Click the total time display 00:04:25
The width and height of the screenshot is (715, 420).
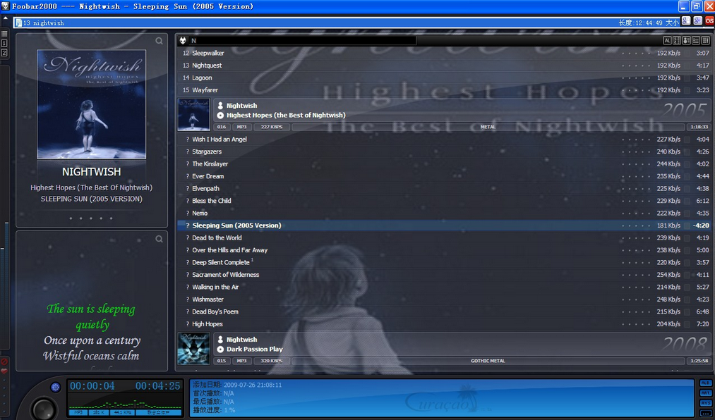click(x=158, y=386)
